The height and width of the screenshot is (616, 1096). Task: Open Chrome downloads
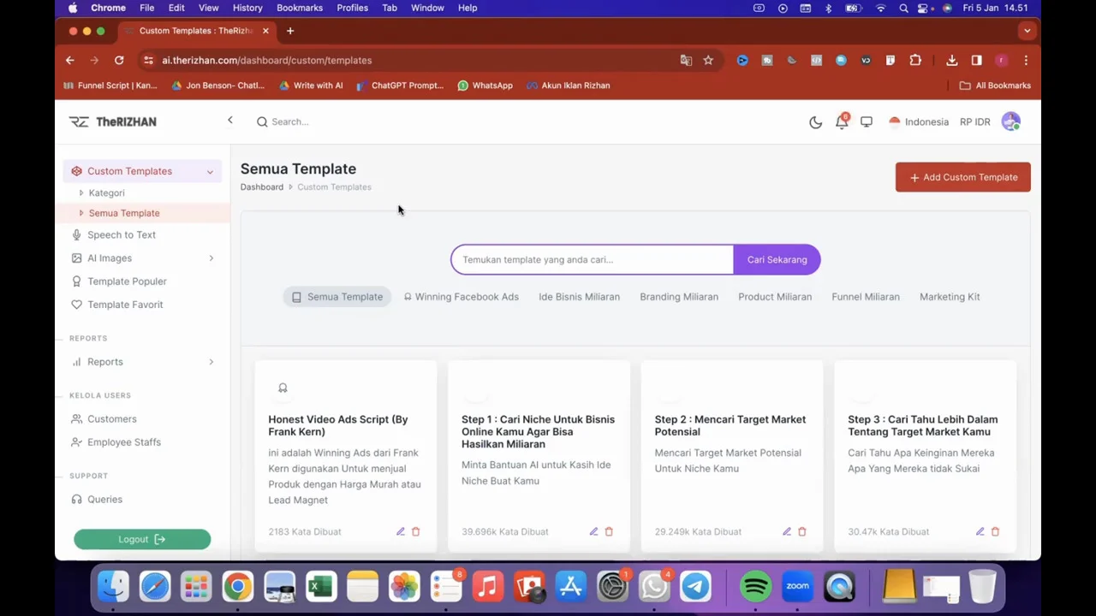(951, 60)
